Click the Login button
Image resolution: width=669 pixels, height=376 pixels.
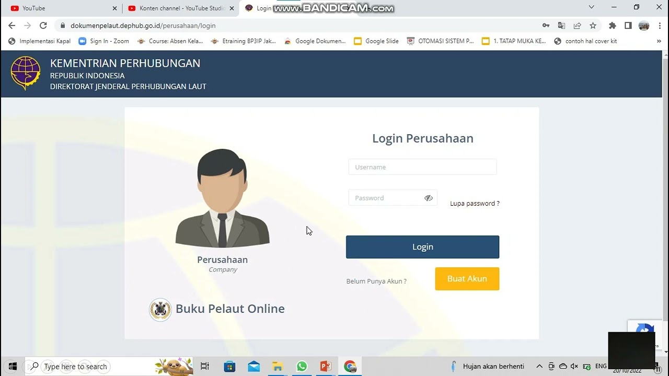[422, 247]
